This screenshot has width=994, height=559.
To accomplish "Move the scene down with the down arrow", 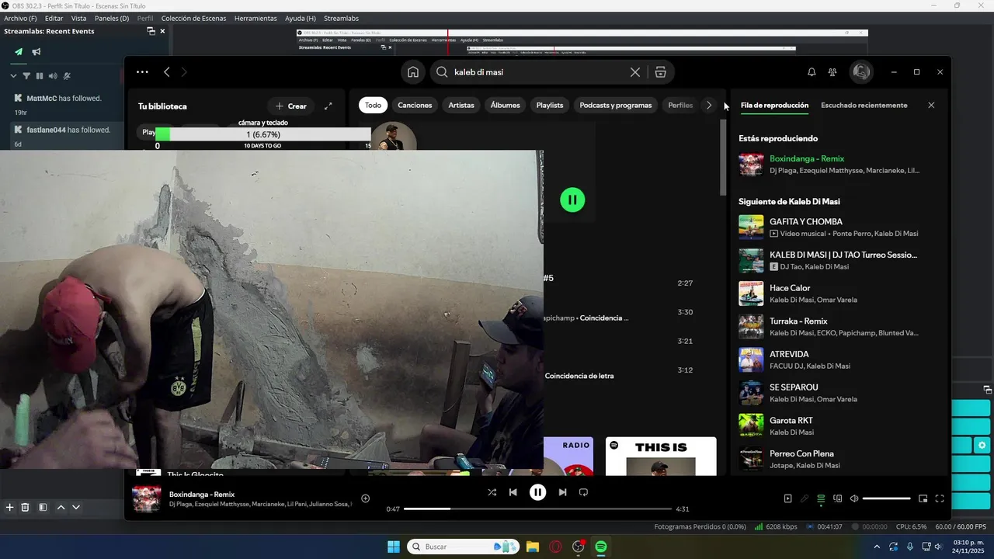I will click(76, 507).
